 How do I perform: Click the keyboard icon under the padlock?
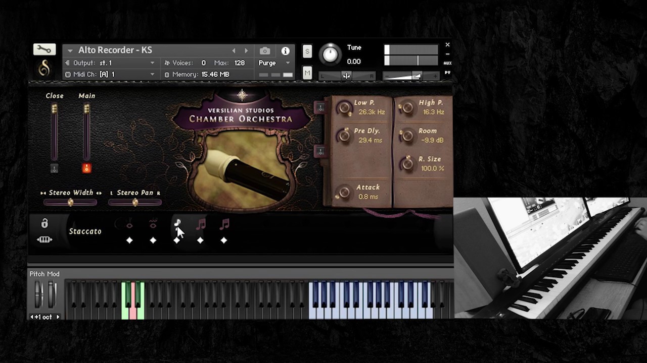[x=44, y=239]
